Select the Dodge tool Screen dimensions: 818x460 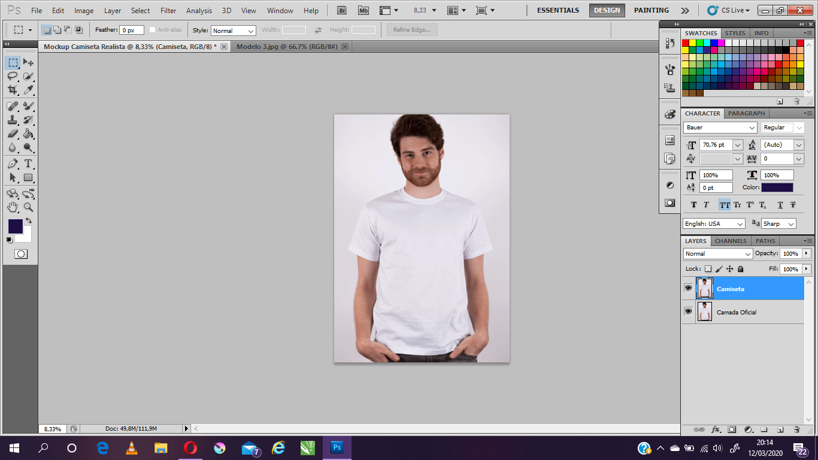point(28,147)
